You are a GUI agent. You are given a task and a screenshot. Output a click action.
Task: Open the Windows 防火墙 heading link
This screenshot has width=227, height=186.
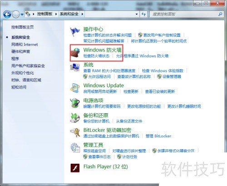[x=103, y=50]
